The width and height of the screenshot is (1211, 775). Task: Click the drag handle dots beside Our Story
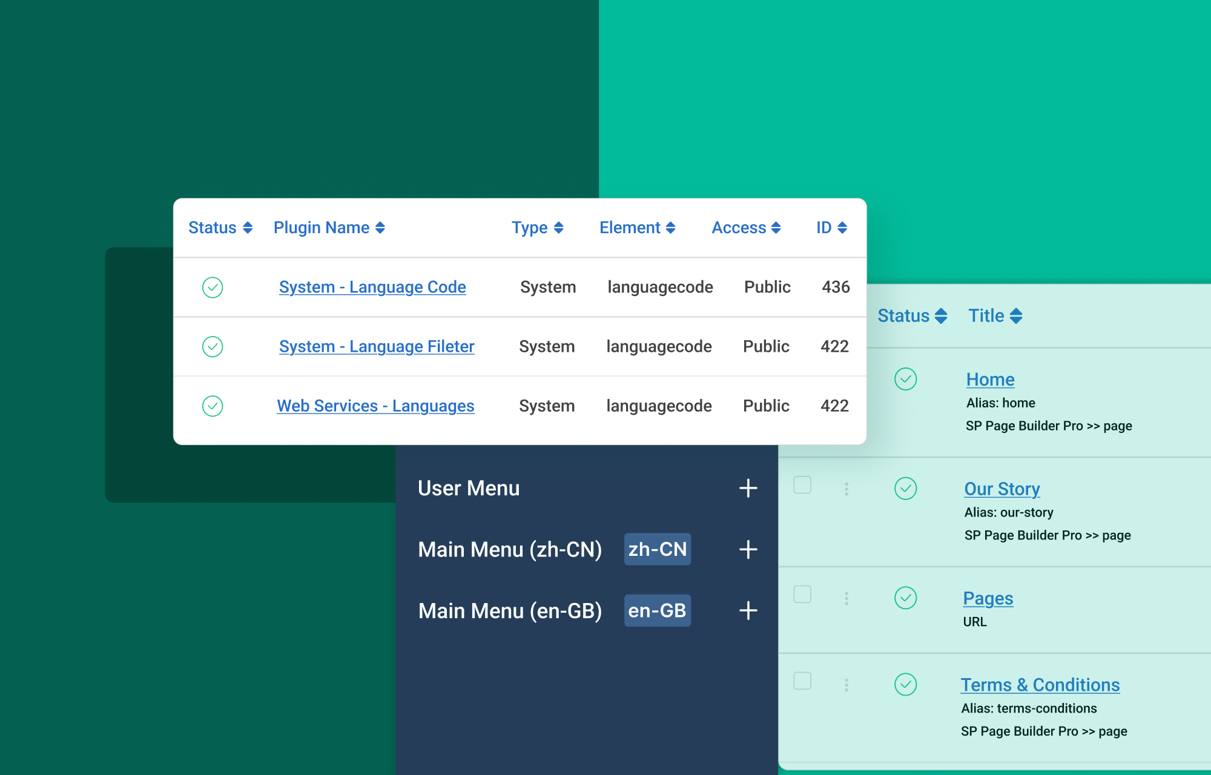[846, 489]
